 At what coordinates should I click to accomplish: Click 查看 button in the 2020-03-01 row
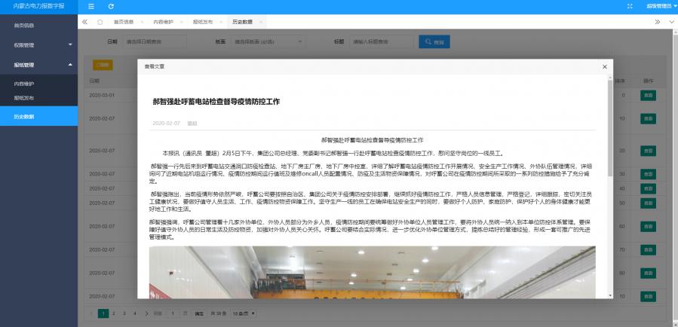tap(648, 95)
